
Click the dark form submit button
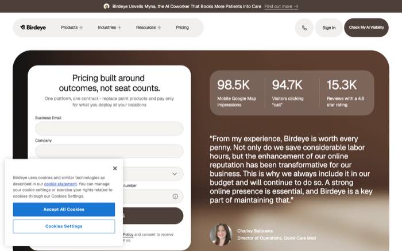coord(153,215)
